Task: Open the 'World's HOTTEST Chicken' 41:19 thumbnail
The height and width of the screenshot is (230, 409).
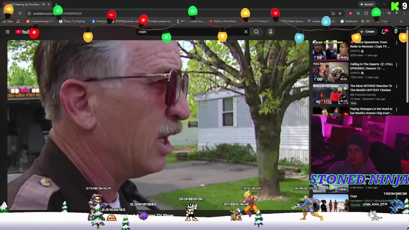Action: pos(330,94)
